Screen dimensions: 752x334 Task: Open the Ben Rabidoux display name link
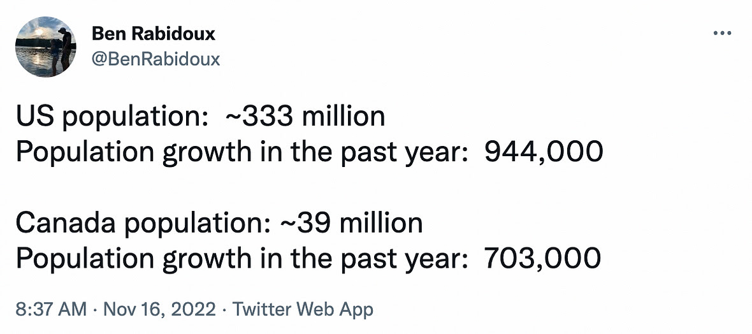coord(154,33)
